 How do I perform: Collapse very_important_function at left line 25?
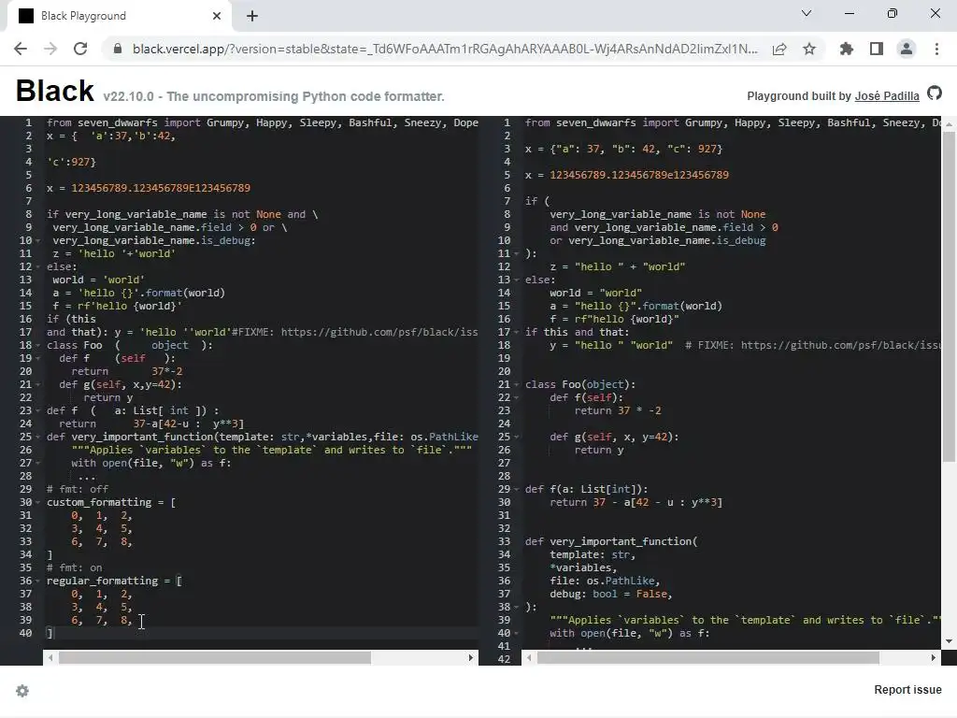point(37,438)
